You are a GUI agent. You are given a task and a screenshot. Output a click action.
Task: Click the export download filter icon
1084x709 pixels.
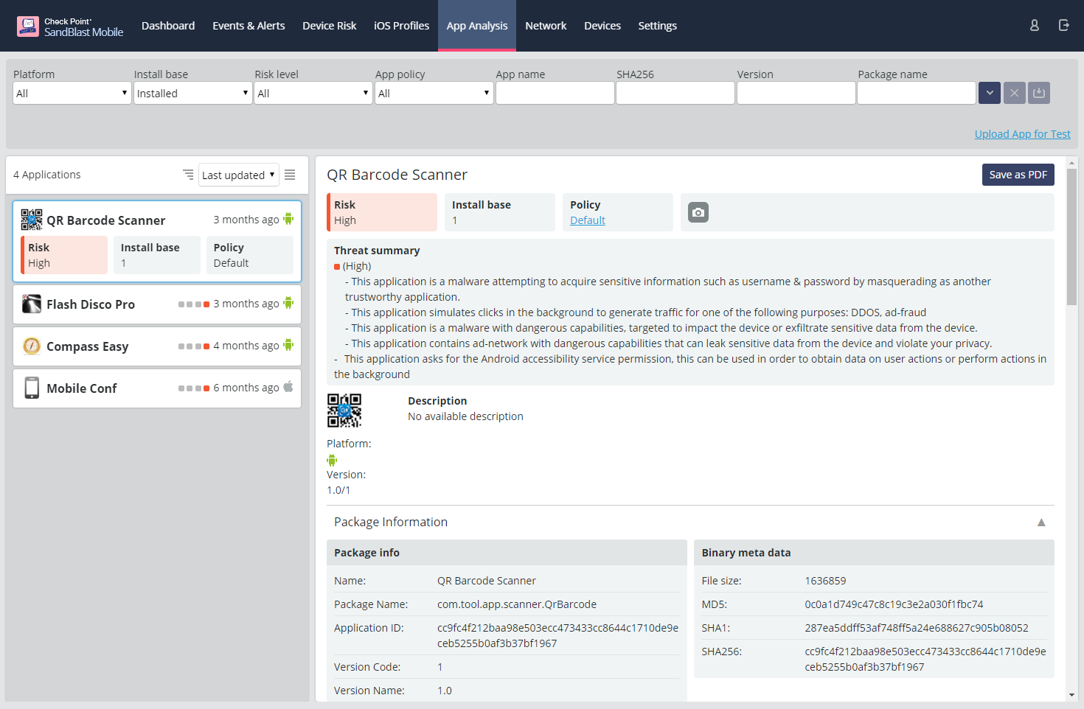tap(1039, 93)
